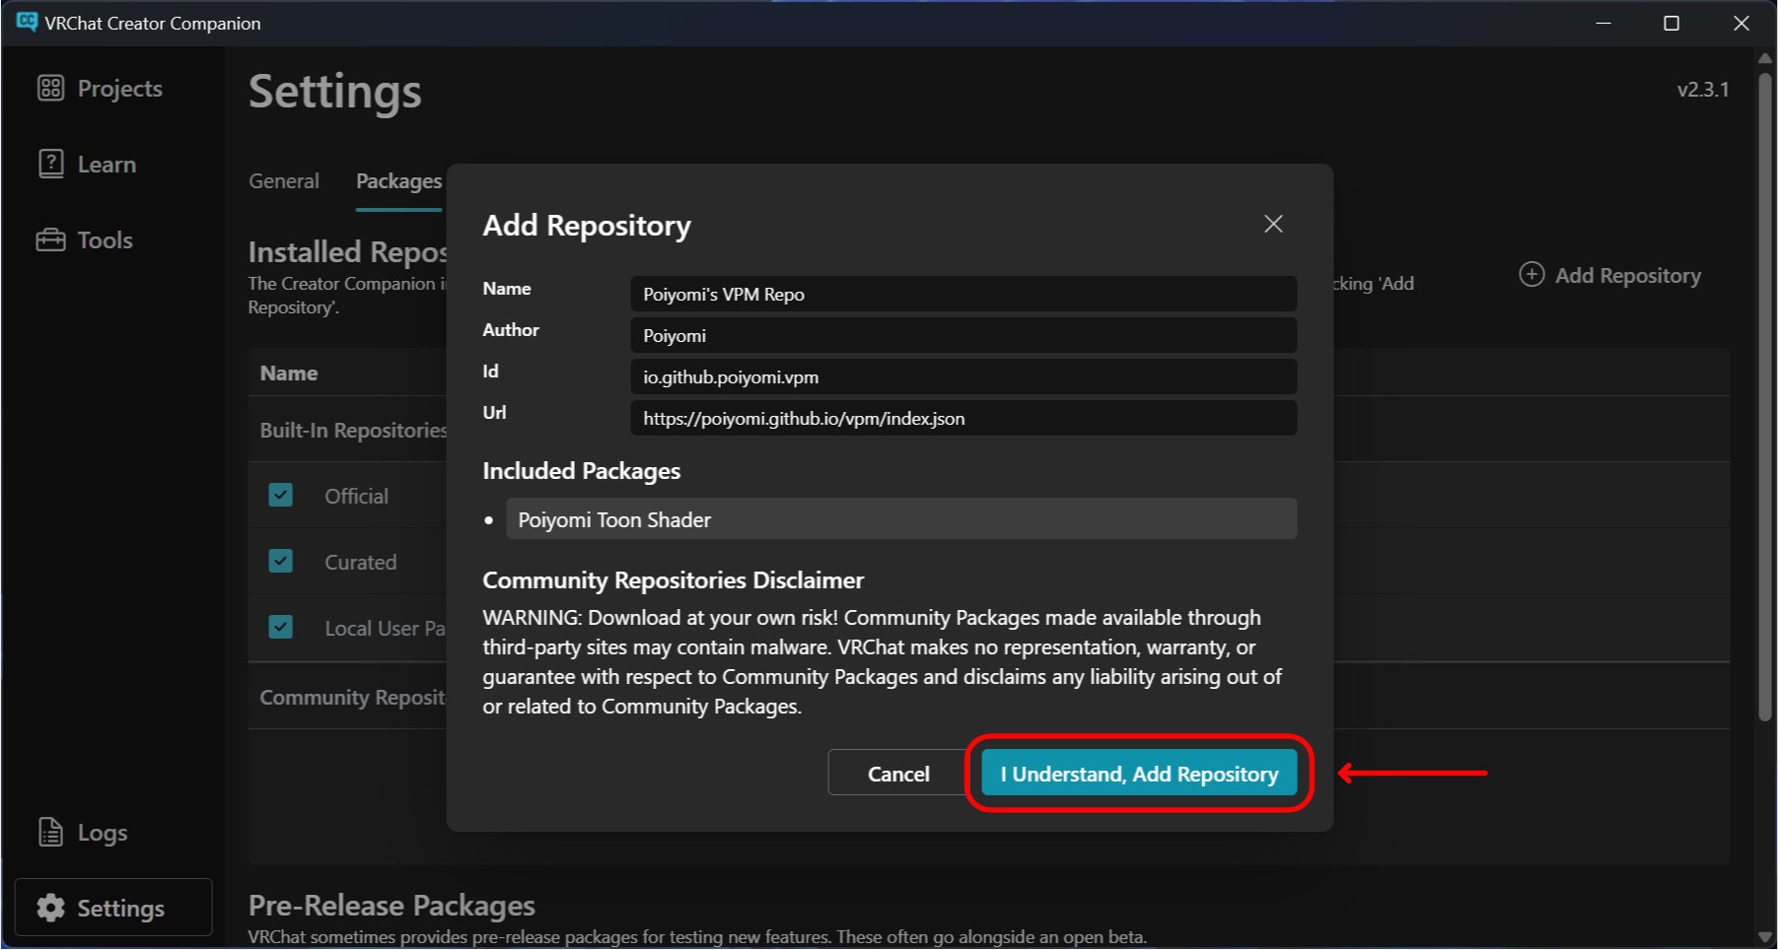Open the Projects section in sidebar
The height and width of the screenshot is (950, 1778).
(100, 89)
